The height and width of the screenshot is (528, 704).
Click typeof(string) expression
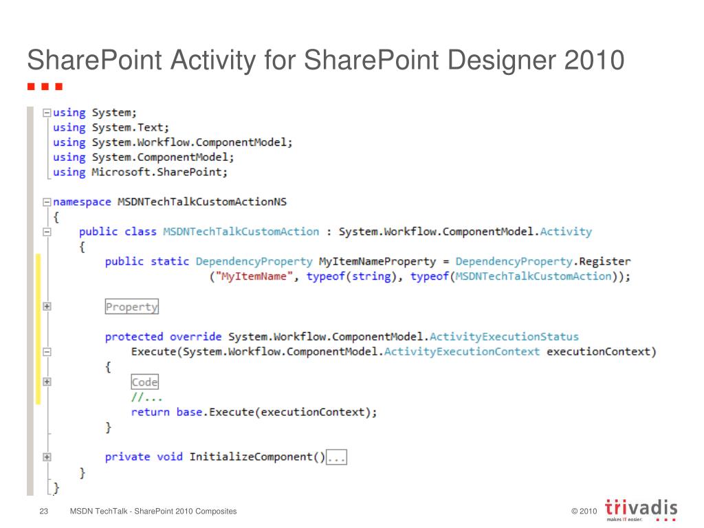351,276
